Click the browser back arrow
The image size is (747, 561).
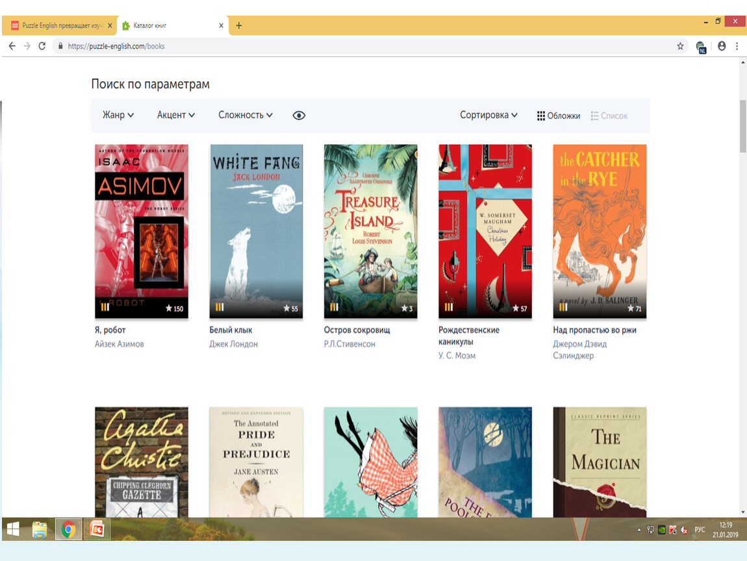[x=12, y=46]
